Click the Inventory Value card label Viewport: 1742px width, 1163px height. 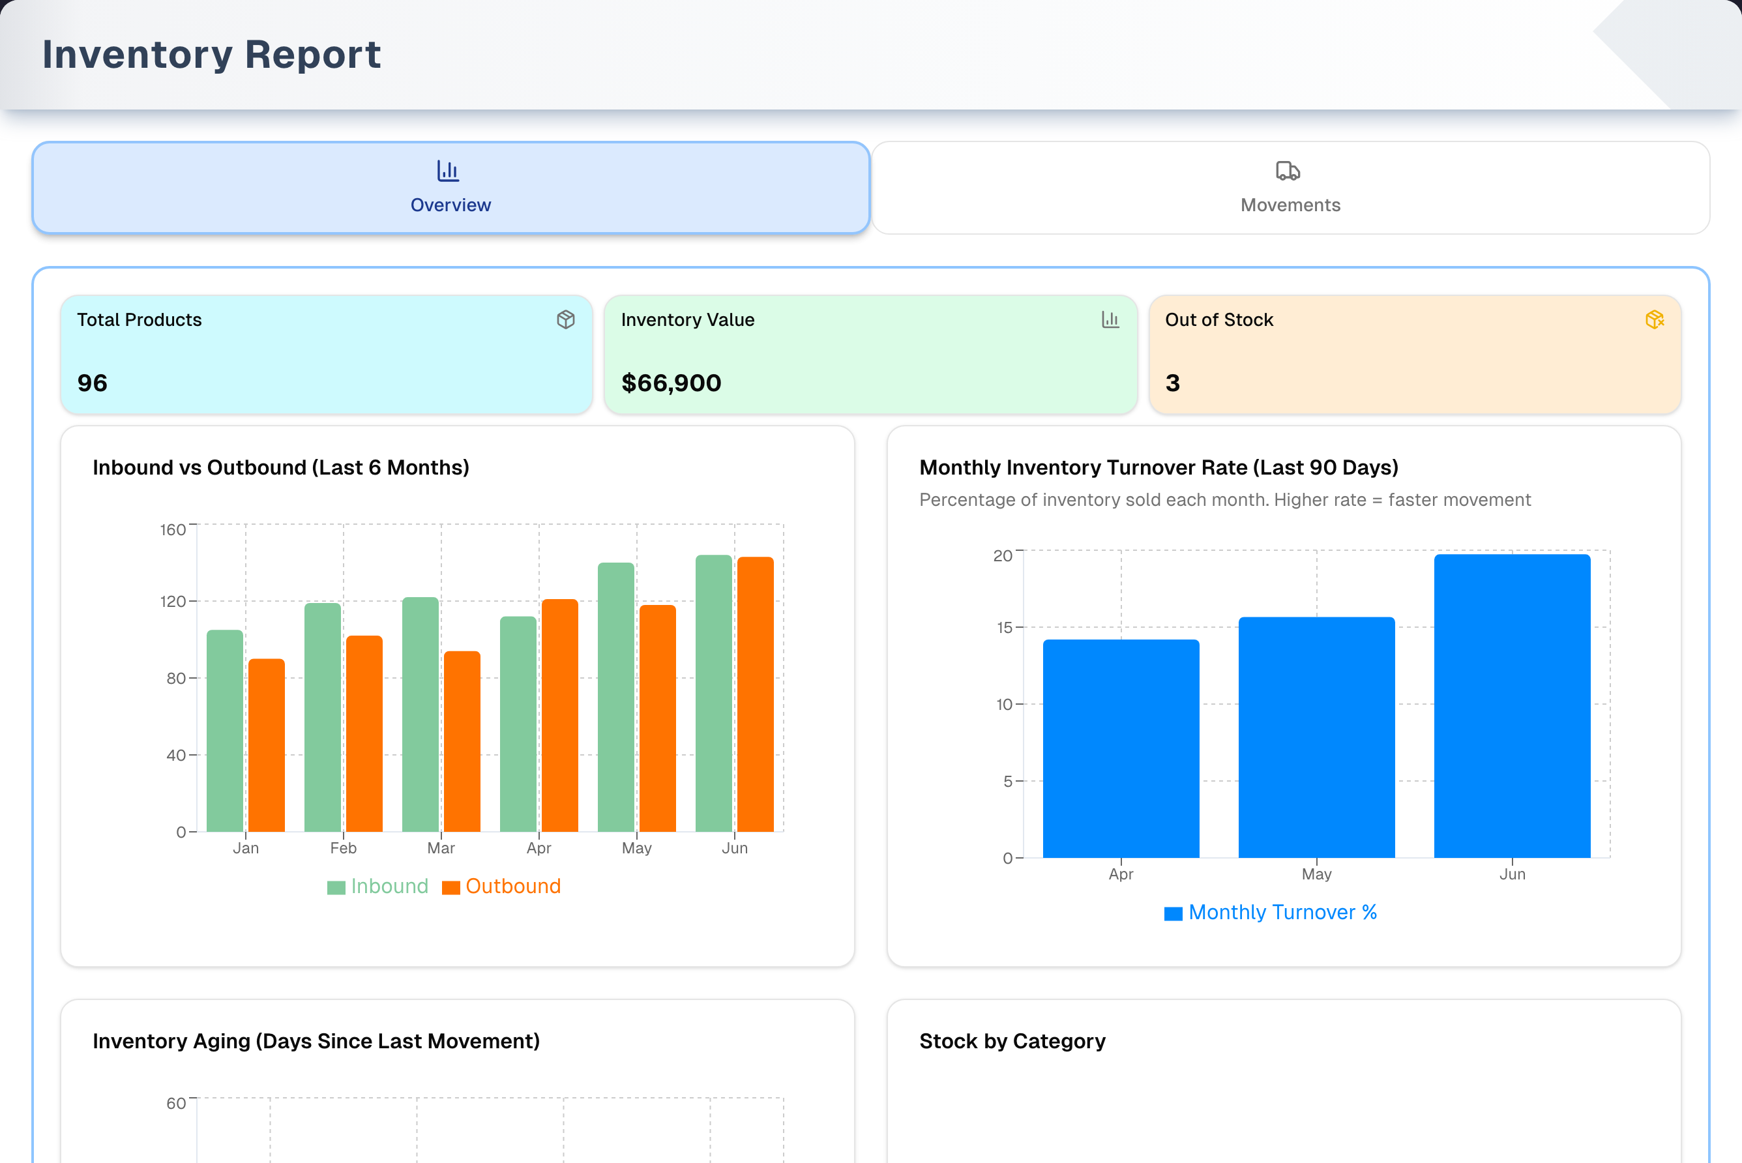[687, 319]
